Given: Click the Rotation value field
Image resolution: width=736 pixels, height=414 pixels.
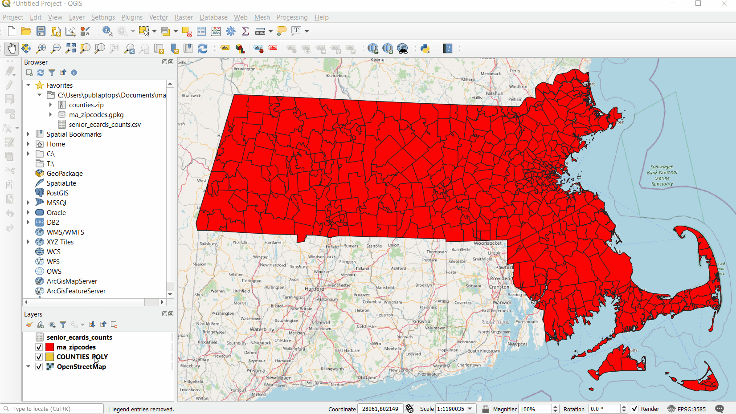Looking at the screenshot, I should (604, 409).
